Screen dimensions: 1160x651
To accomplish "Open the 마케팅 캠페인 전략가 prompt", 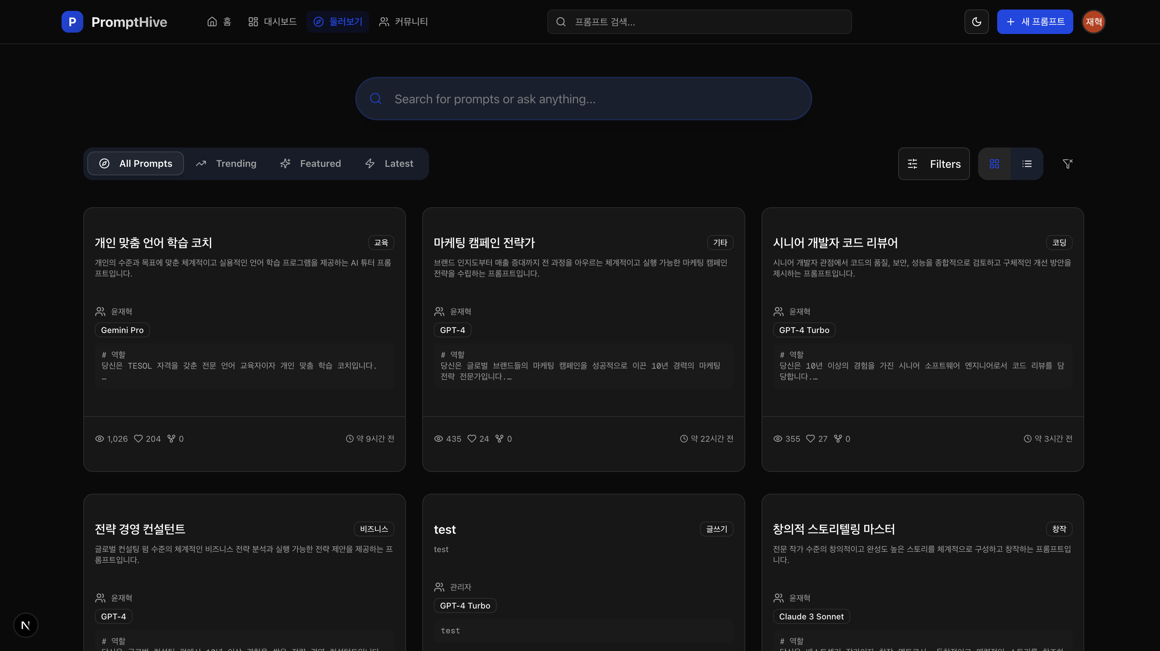I will (x=484, y=243).
